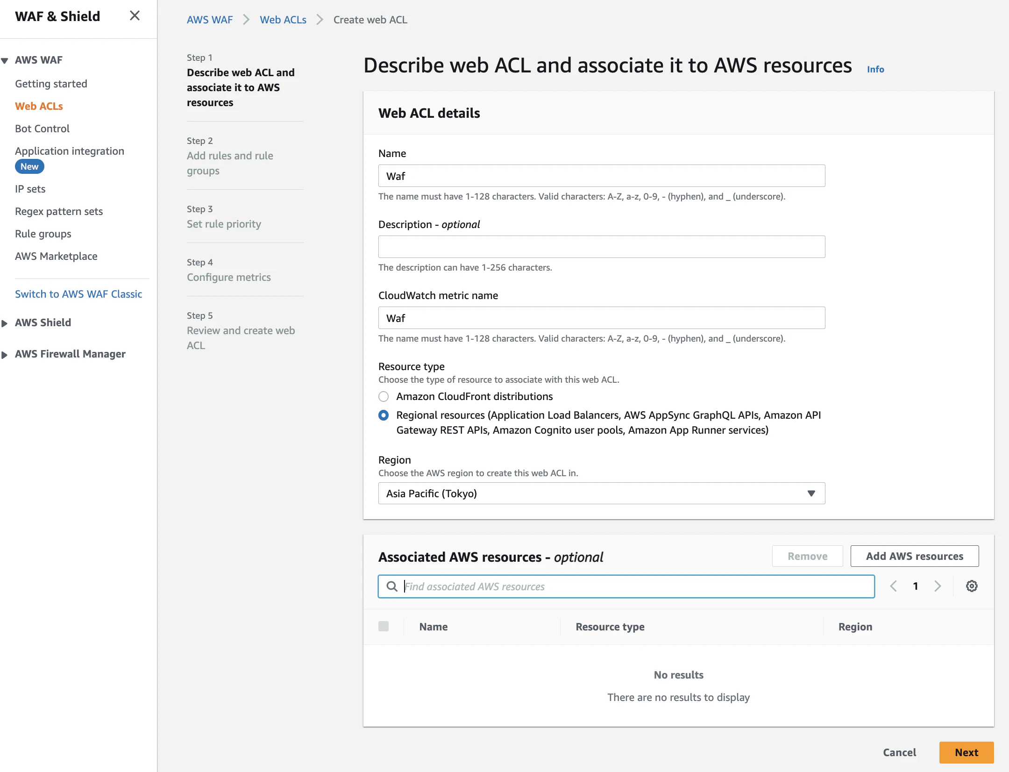The width and height of the screenshot is (1009, 772).
Task: Click the AWS Shield section heading
Action: 43,322
